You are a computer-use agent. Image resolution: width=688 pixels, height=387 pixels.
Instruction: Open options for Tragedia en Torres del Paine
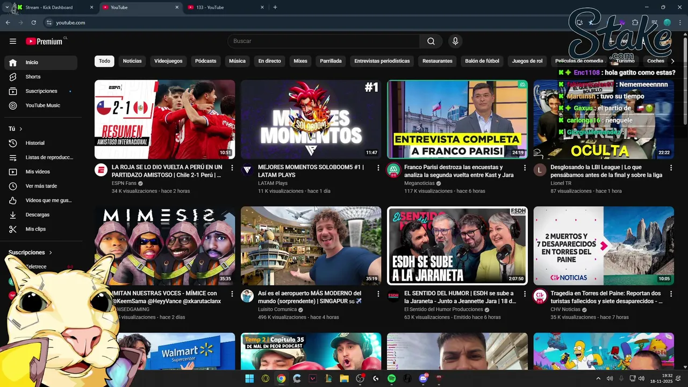tap(671, 295)
